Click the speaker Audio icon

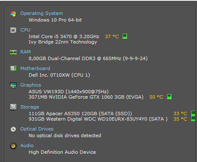(x=13, y=146)
